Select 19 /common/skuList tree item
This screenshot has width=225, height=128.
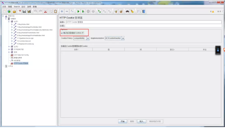tap(24, 41)
